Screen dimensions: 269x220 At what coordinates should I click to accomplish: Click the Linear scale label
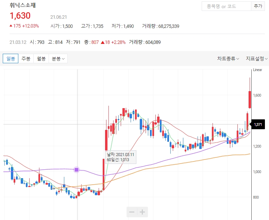point(257,70)
